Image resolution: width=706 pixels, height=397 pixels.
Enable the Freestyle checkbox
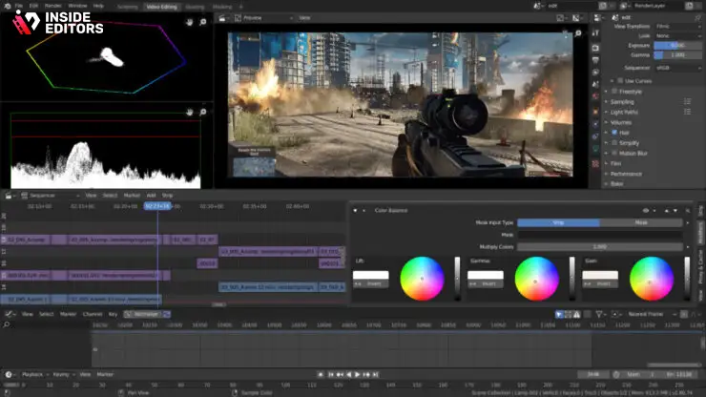[614, 92]
